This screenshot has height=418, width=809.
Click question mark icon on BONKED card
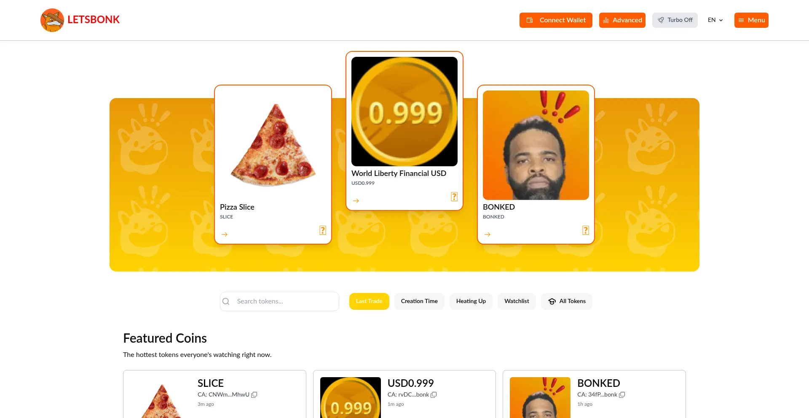tap(586, 230)
